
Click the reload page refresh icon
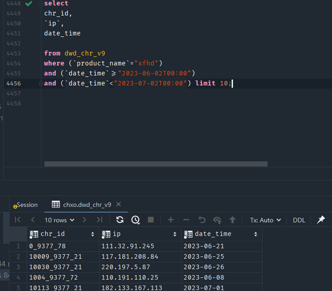120,220
